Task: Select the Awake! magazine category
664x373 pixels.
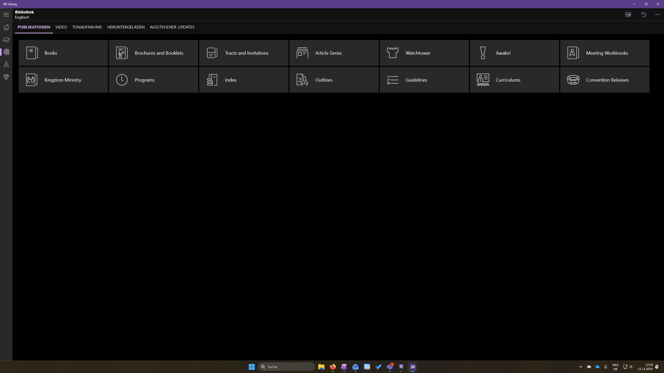Action: 515,53
